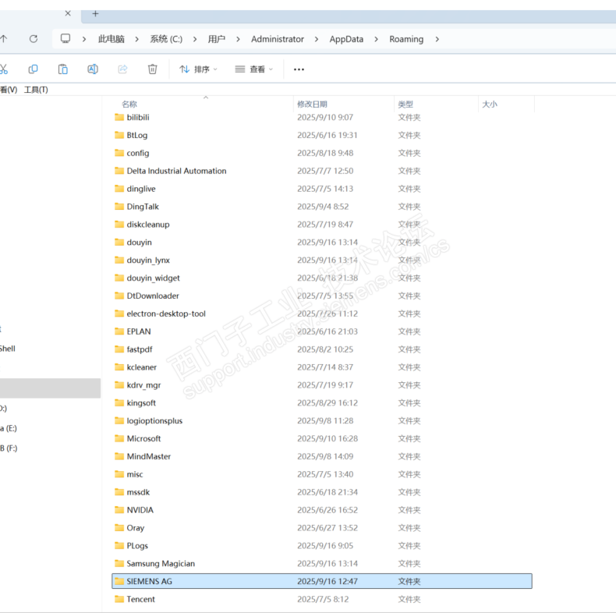Navigate to Roaming breadcrumb

coord(406,39)
